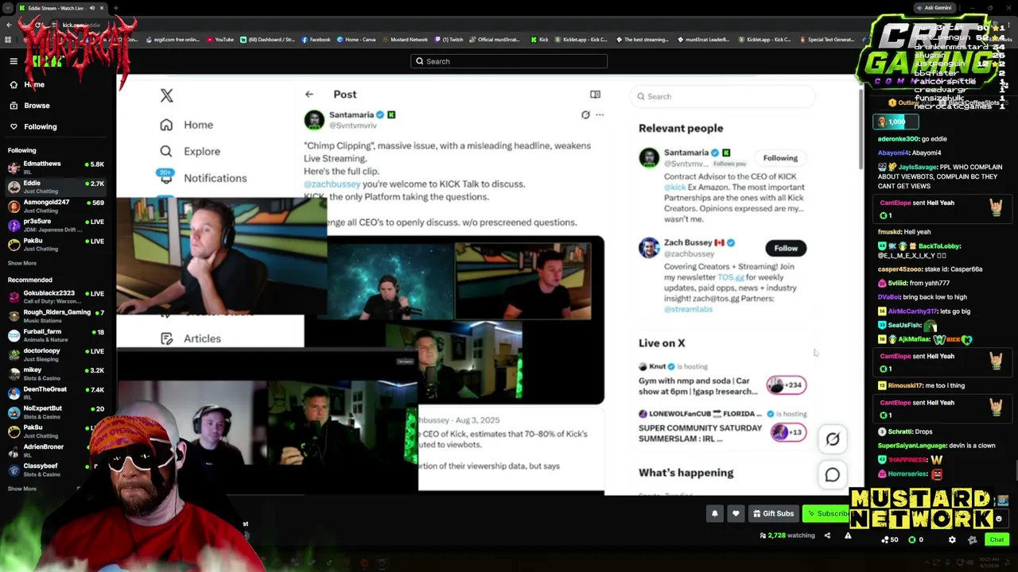Open the Mustard Network bookmark
This screenshot has width=1018, height=572.
[x=406, y=39]
